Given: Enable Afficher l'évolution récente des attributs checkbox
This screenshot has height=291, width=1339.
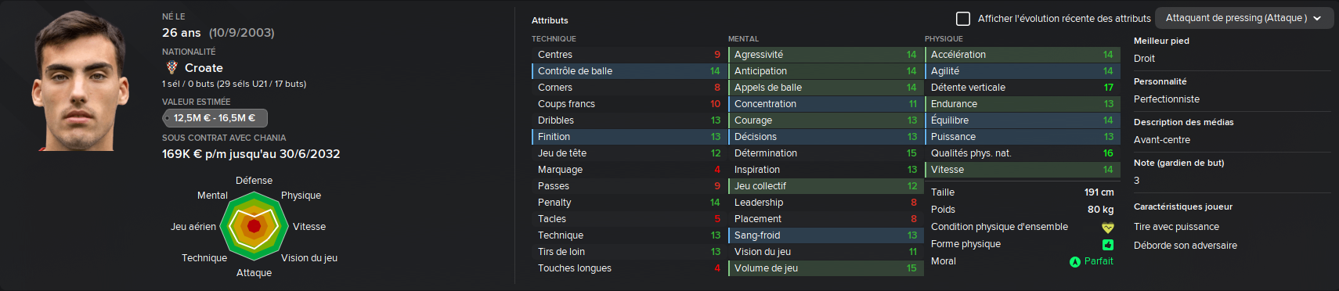Looking at the screenshot, I should [963, 18].
